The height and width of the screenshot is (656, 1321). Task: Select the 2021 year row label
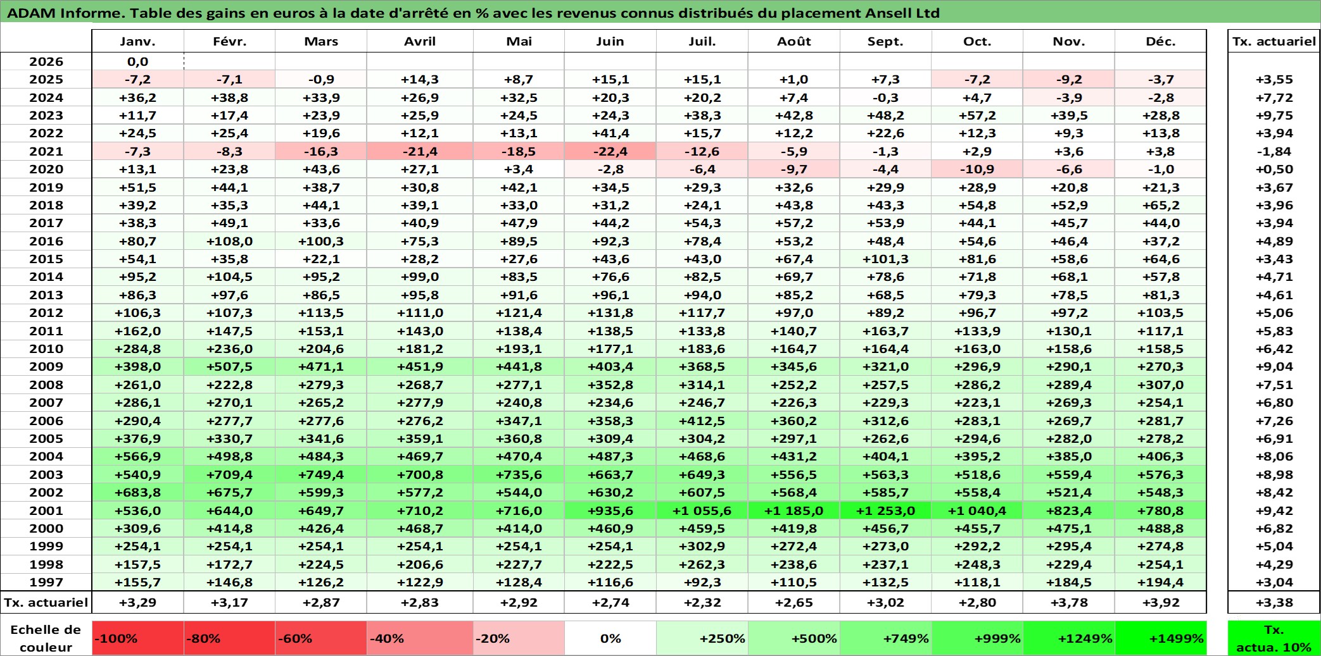[x=46, y=151]
